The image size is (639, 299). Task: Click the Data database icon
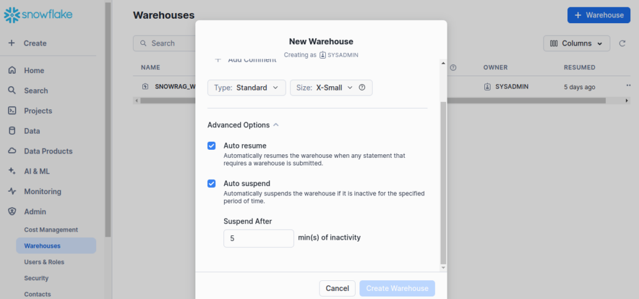click(12, 131)
